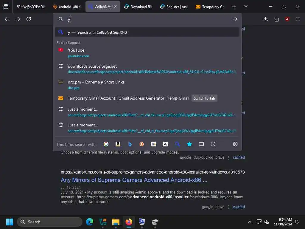Click in the address bar input
Viewport: 305px width, 229px height.
click(x=148, y=19)
